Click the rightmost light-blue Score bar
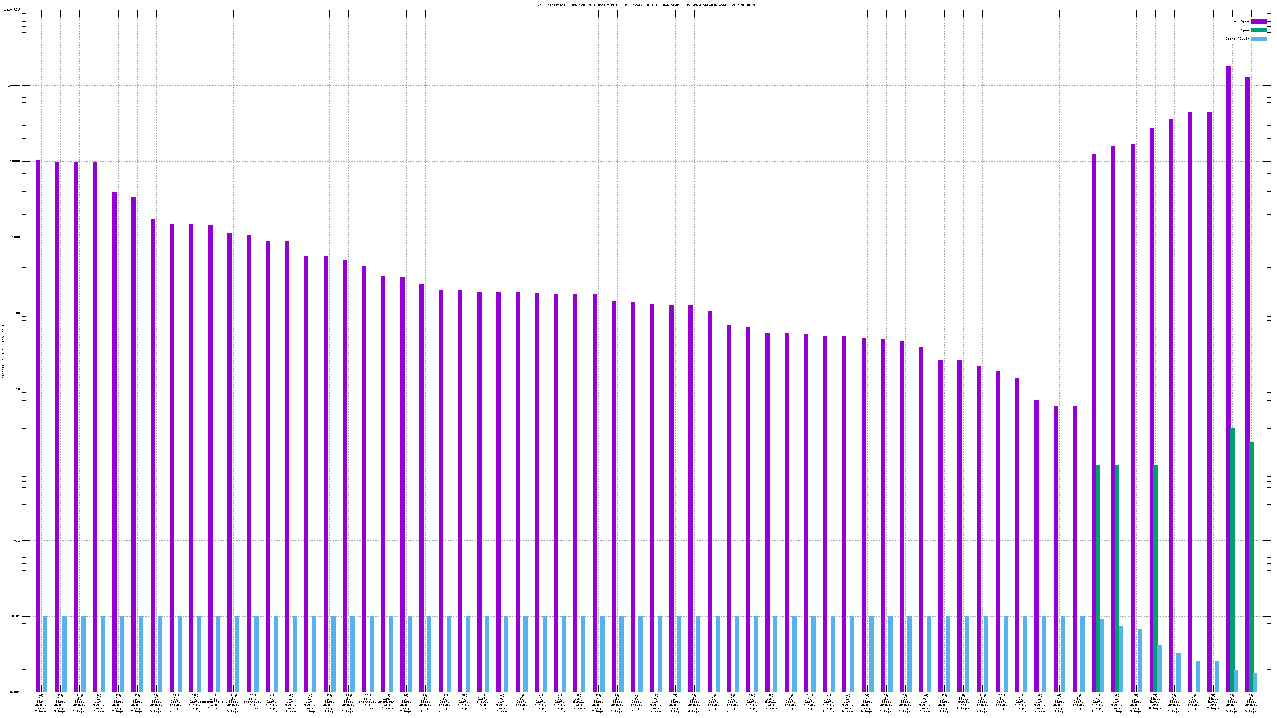The width and height of the screenshot is (1277, 718). click(1256, 682)
